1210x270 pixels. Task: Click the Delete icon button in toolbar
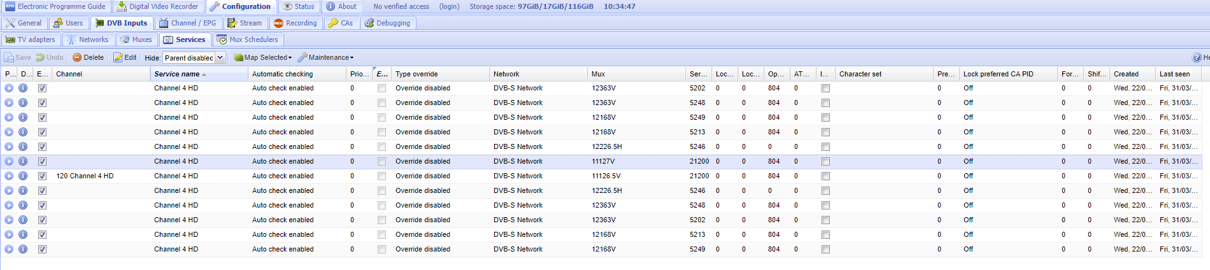[88, 57]
